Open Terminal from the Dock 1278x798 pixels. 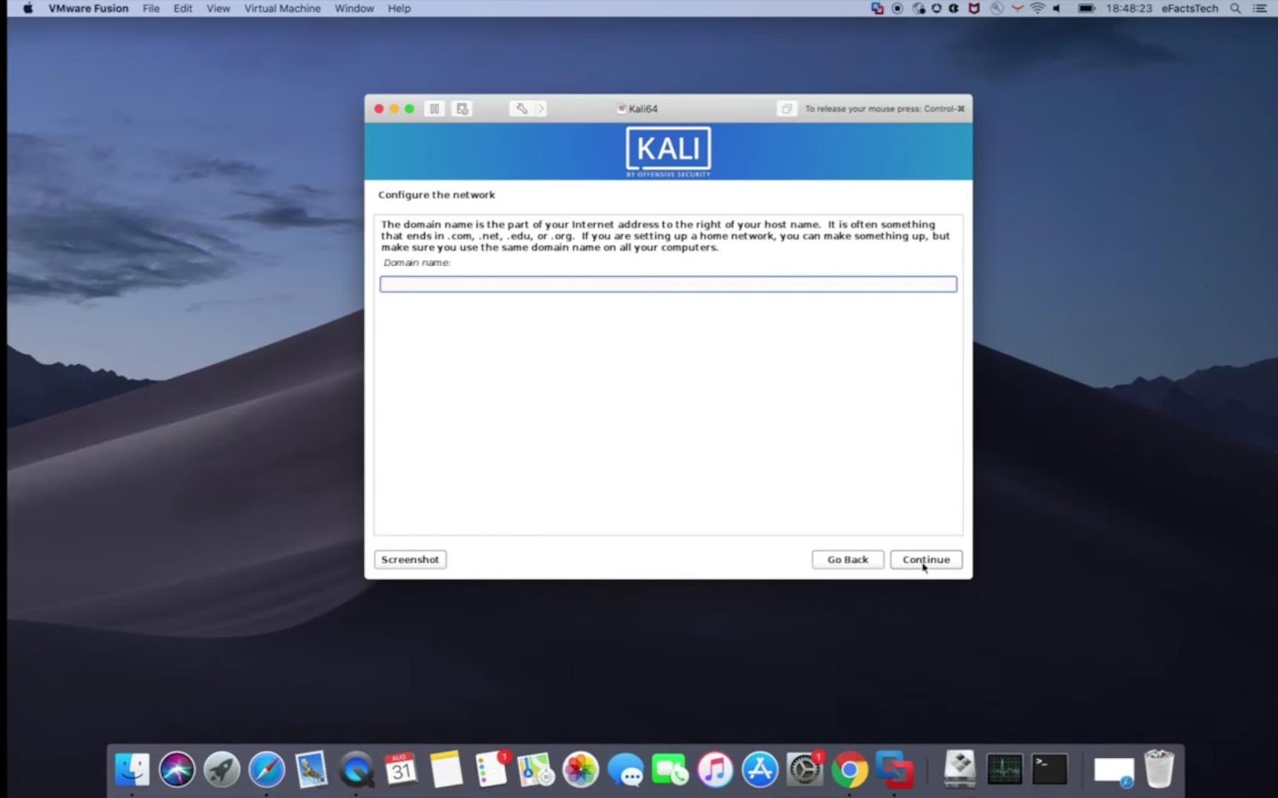point(1050,769)
